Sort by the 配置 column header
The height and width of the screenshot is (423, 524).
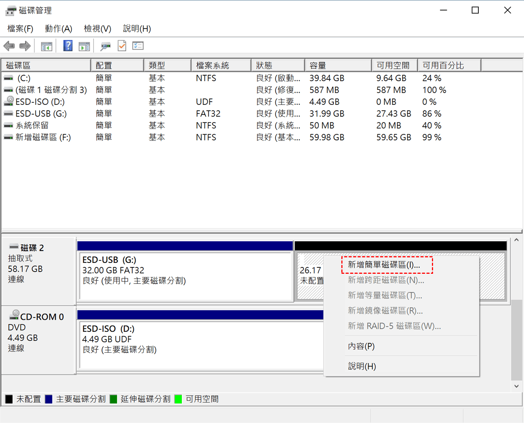[117, 65]
